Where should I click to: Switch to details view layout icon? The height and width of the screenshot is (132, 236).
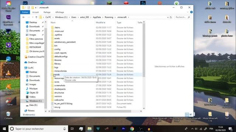tap(187, 115)
